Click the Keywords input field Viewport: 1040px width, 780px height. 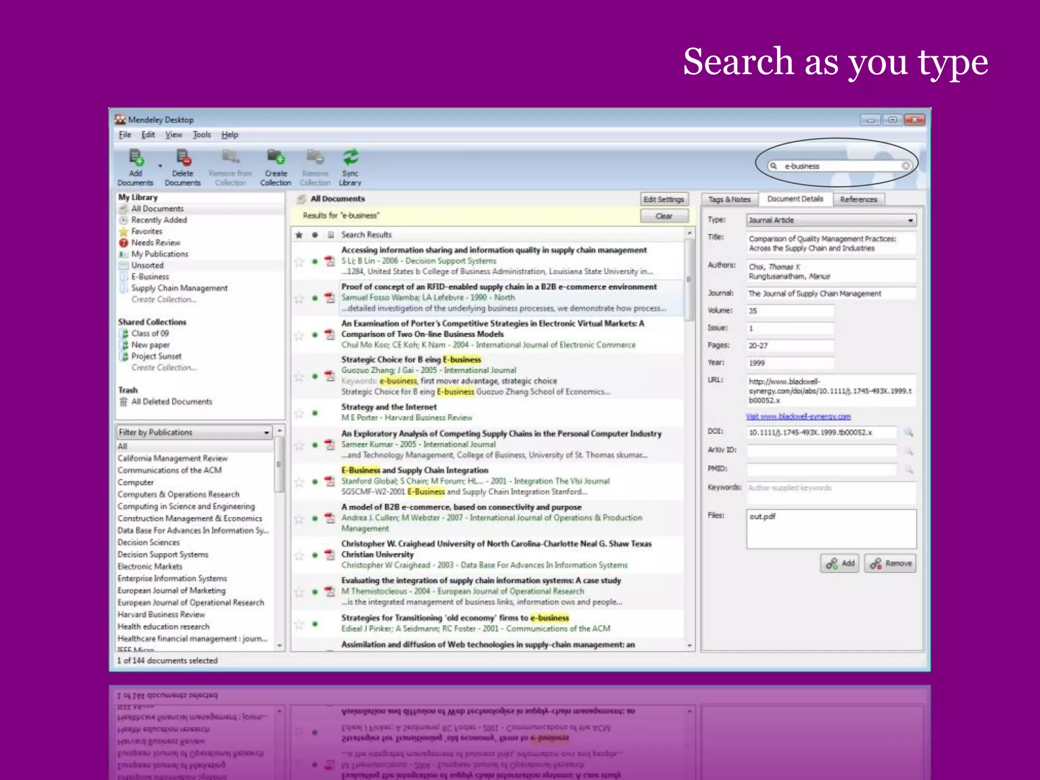click(x=831, y=493)
